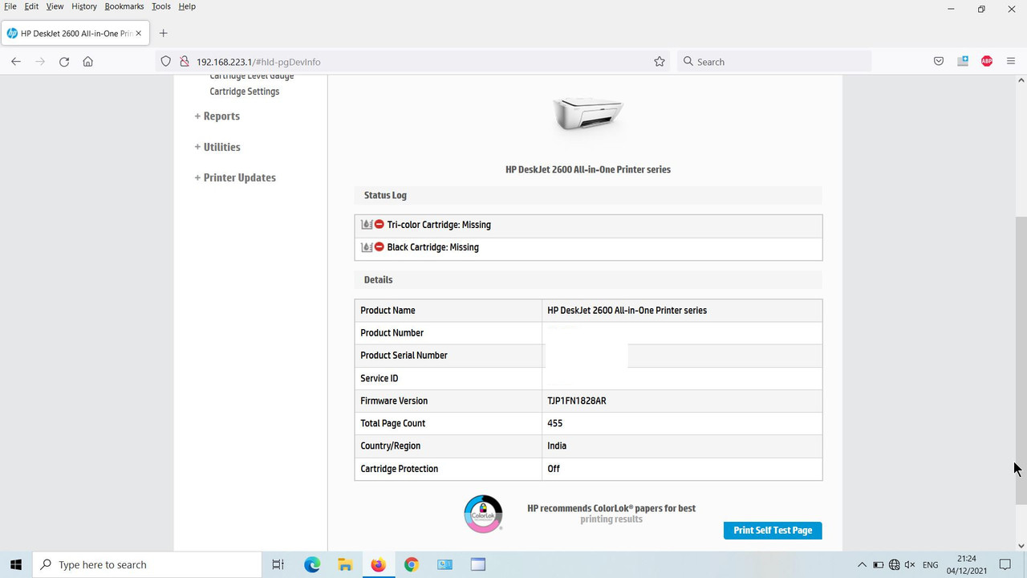Viewport: 1027px width, 578px height.
Task: Close the HP DeskJet 2600 tab
Action: click(x=139, y=34)
